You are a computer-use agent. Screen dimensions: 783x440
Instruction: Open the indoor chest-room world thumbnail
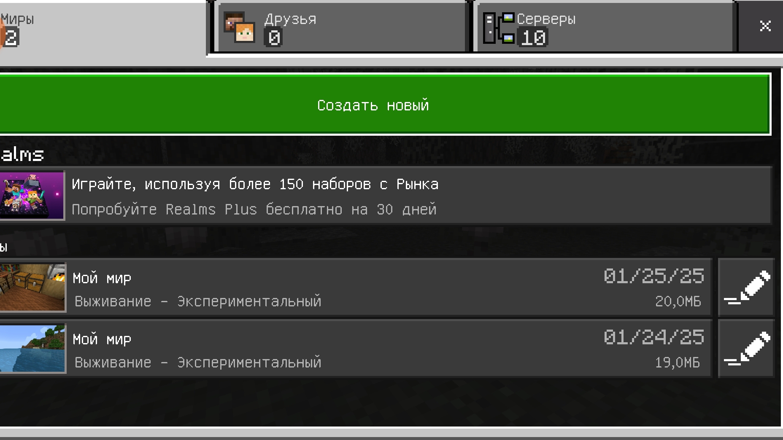pyautogui.click(x=32, y=287)
